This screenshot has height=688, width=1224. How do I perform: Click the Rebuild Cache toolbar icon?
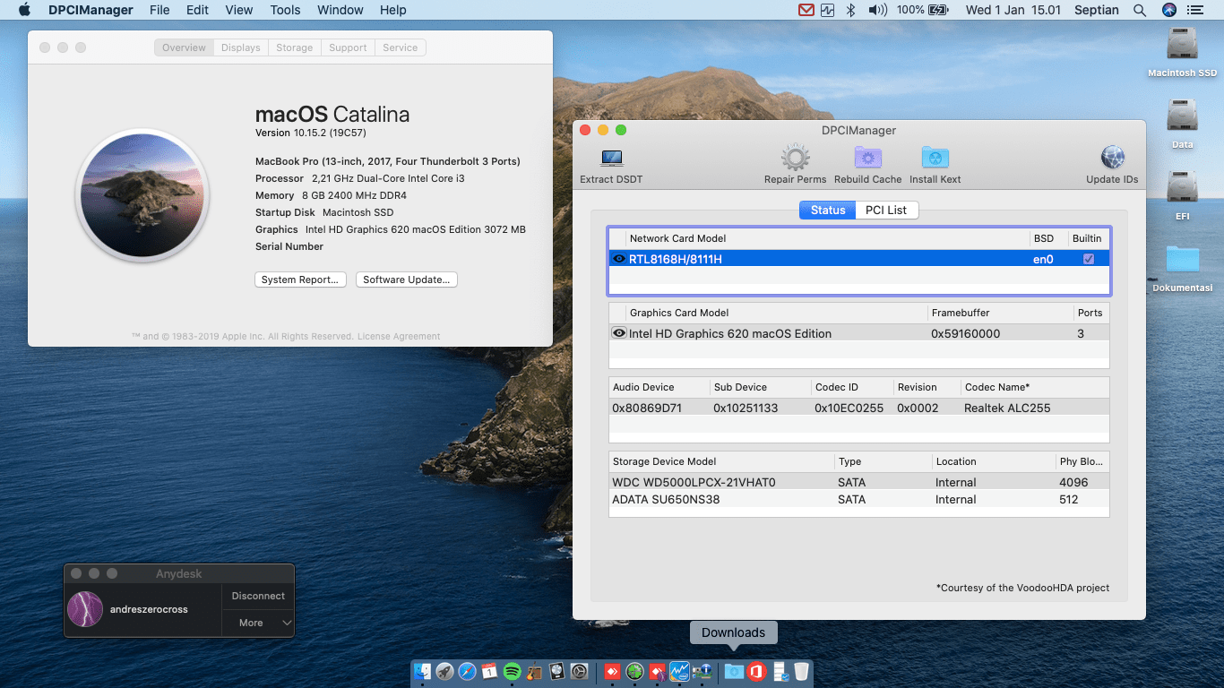click(x=867, y=159)
